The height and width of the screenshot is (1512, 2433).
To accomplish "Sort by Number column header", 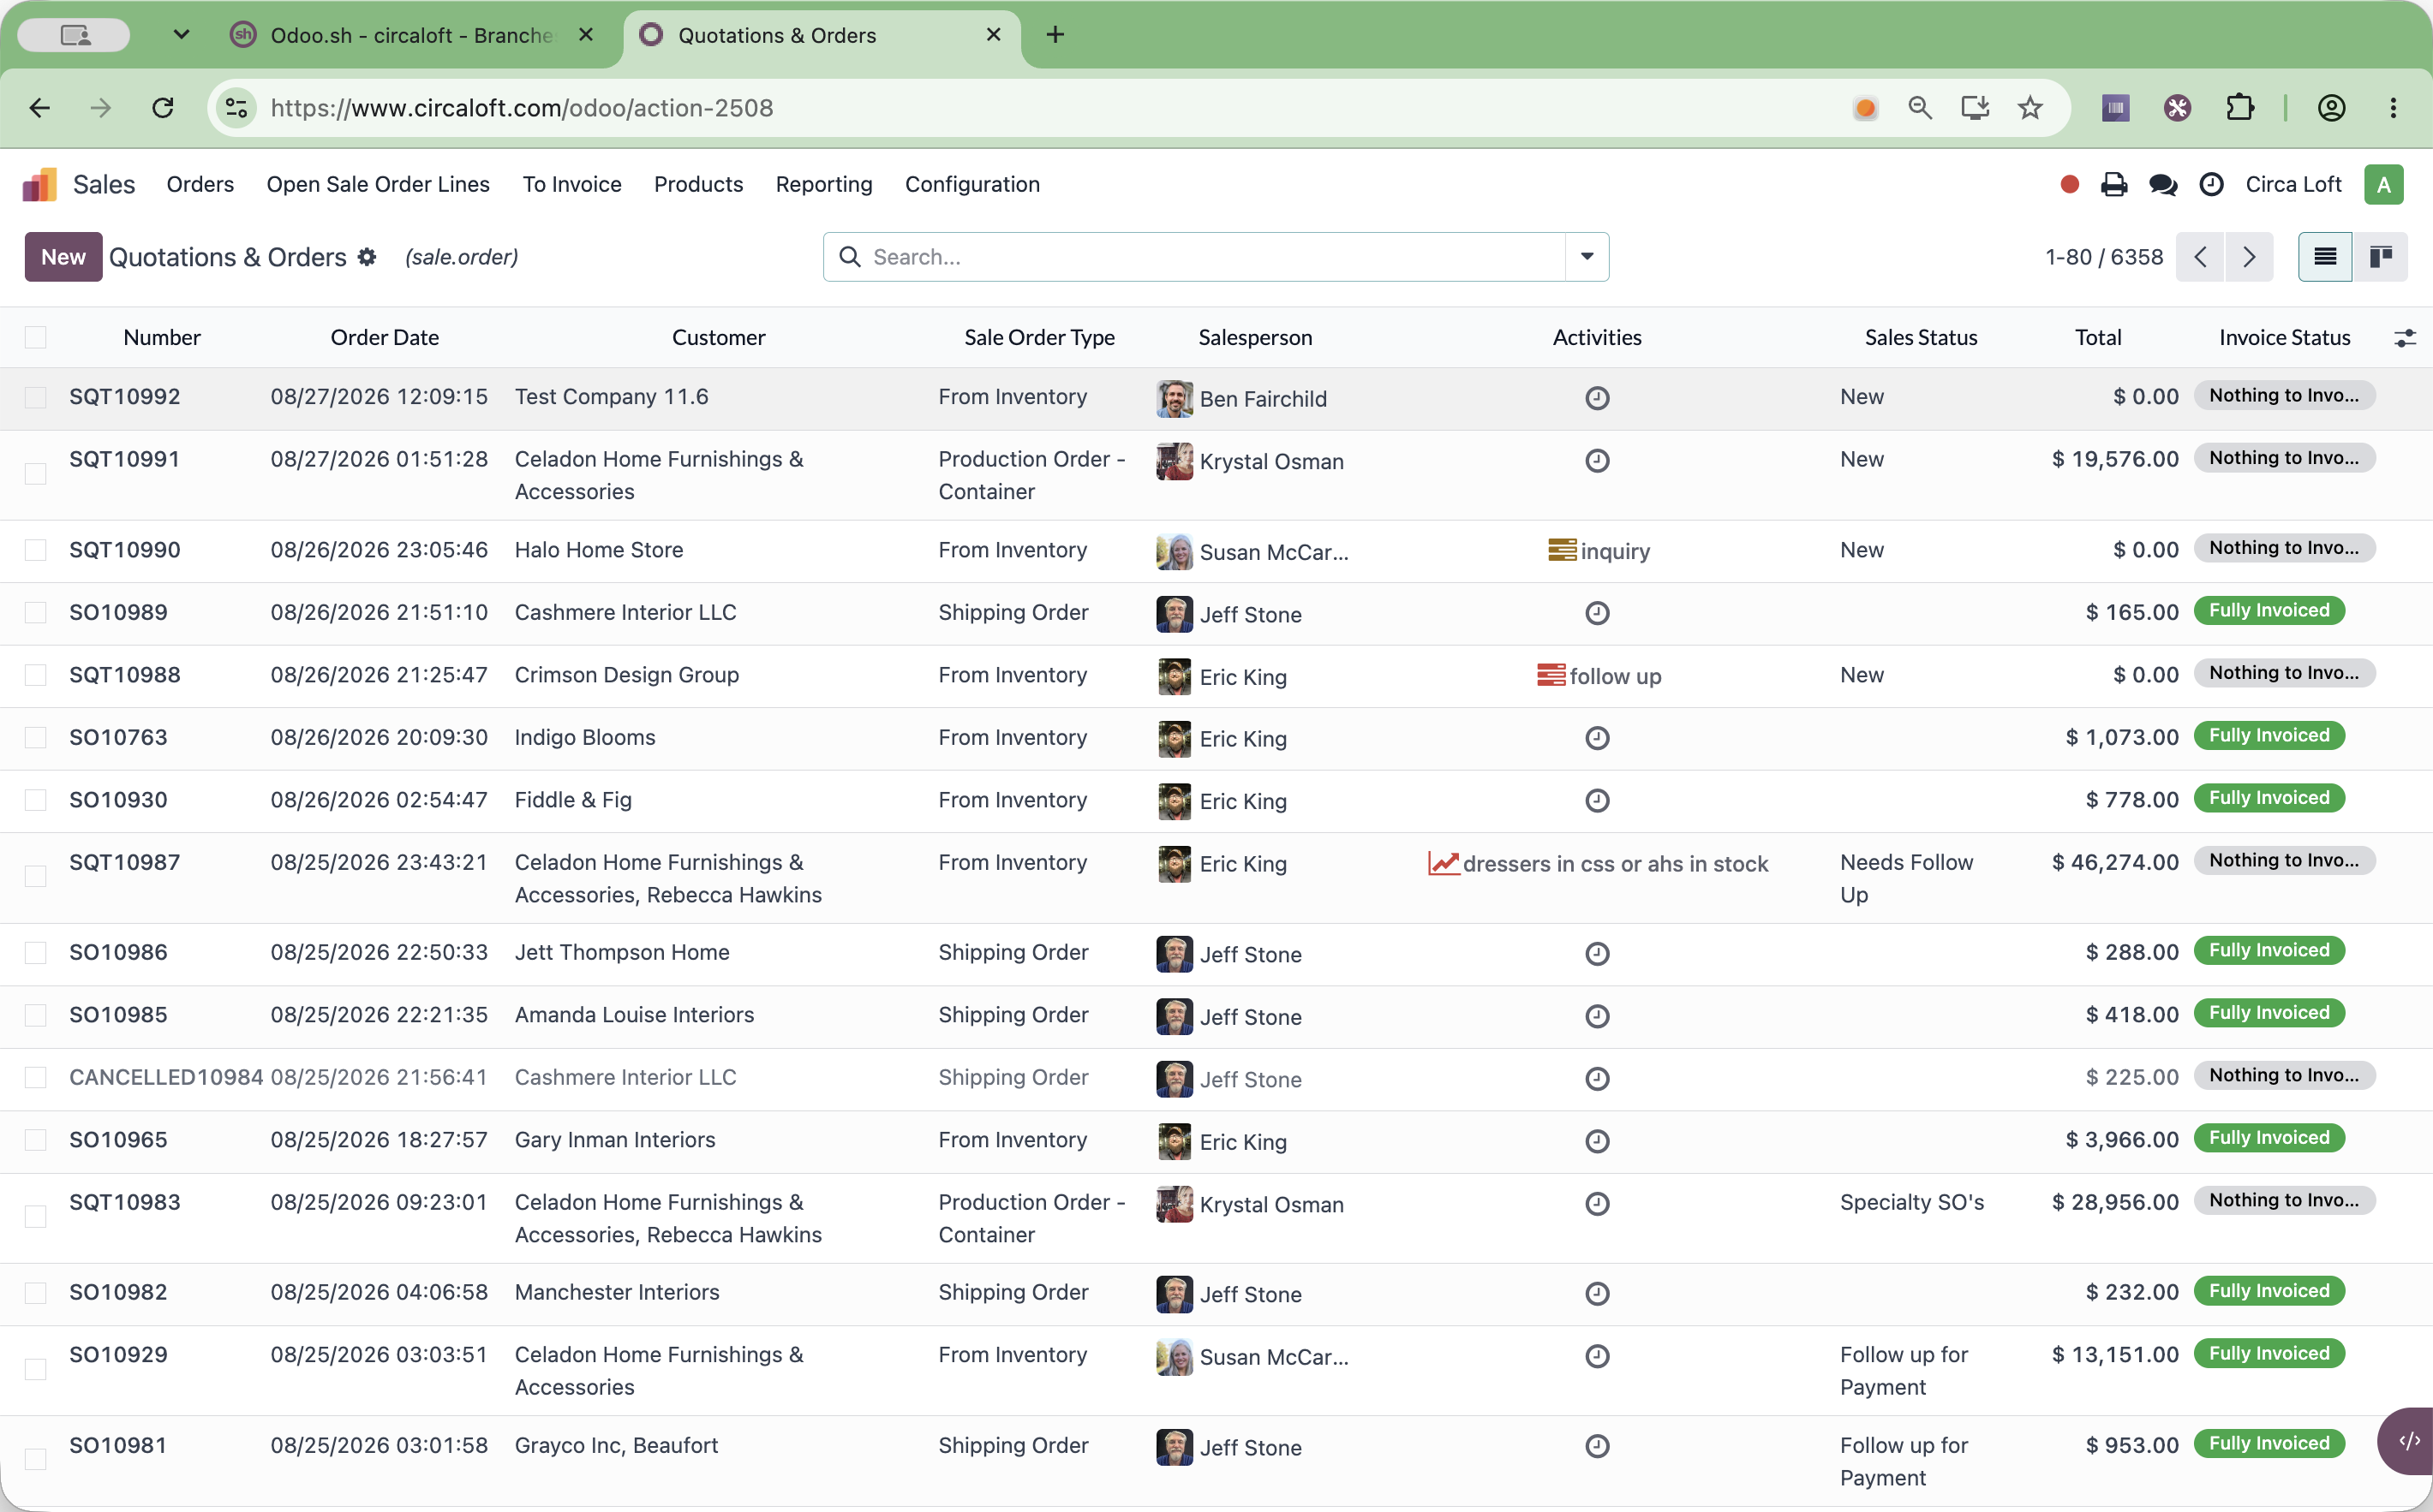I will coord(162,338).
